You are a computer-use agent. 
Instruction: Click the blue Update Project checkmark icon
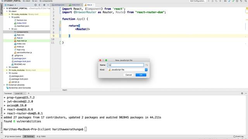pos(229,1)
